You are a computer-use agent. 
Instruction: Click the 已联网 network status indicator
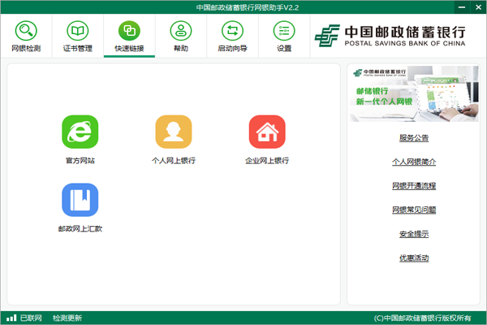pos(25,318)
